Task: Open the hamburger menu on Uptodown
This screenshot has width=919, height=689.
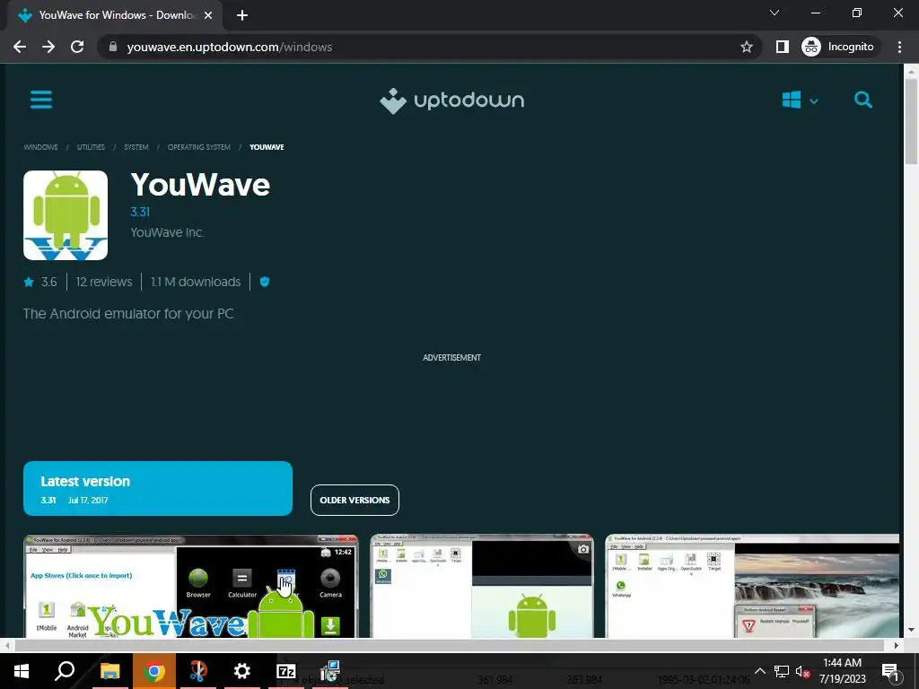Action: 41,100
